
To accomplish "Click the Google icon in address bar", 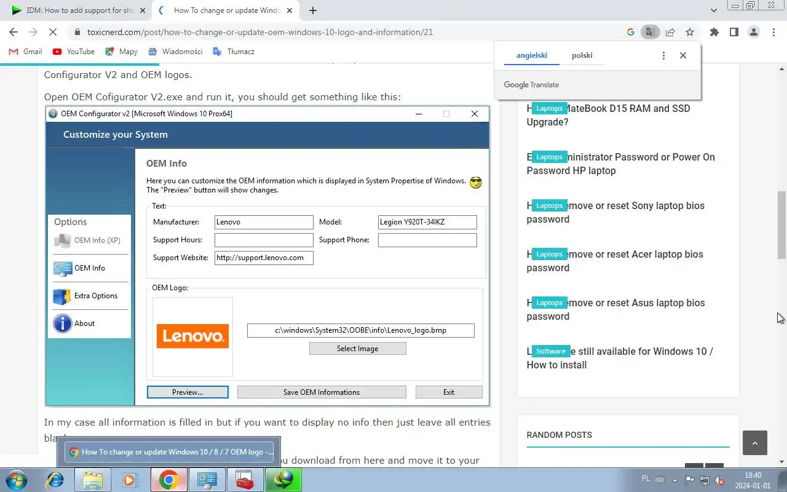I will 630,32.
